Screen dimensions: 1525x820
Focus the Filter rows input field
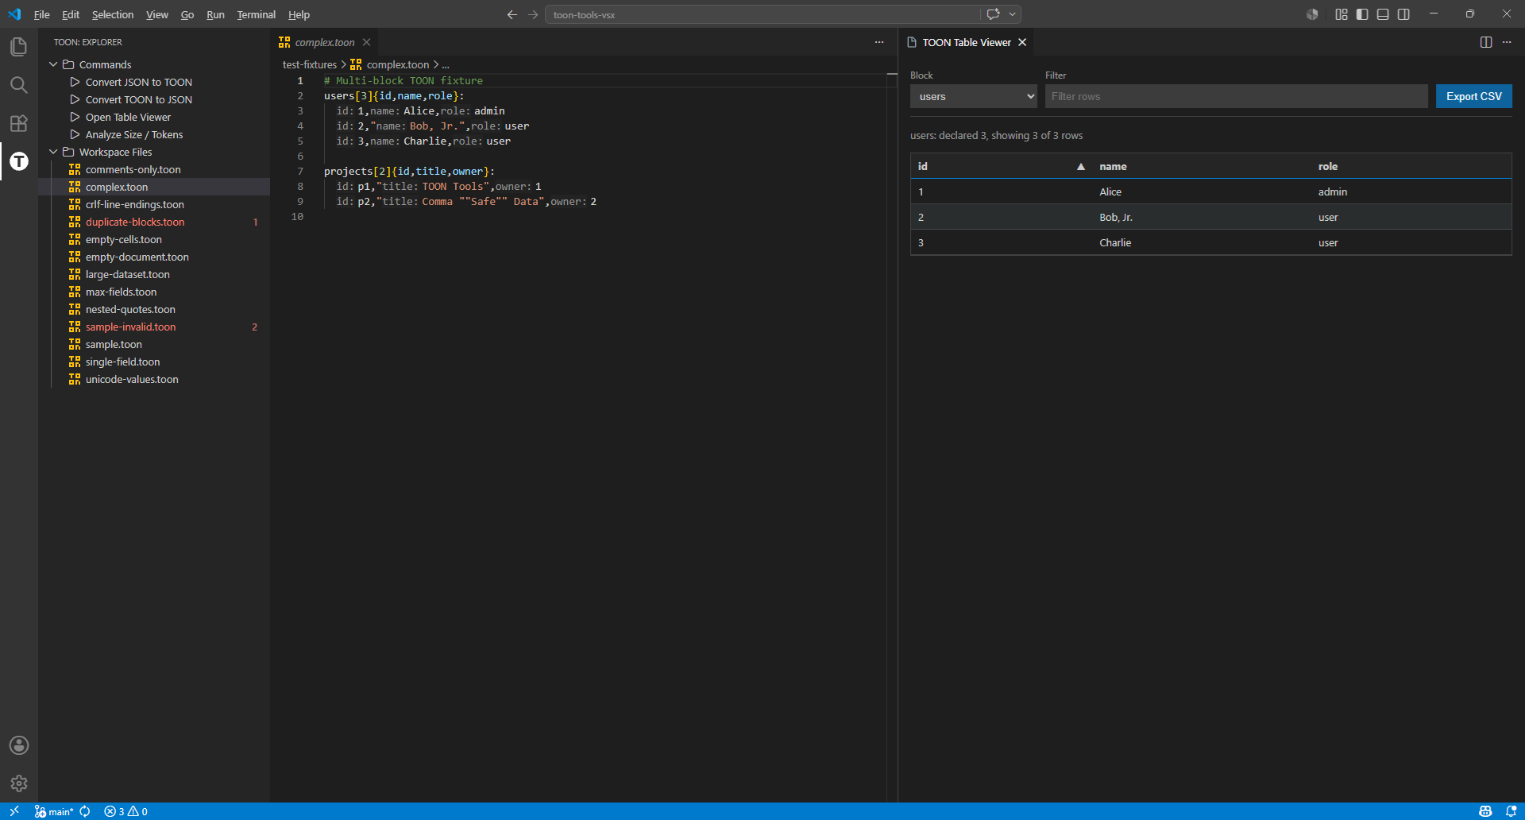pyautogui.click(x=1236, y=96)
